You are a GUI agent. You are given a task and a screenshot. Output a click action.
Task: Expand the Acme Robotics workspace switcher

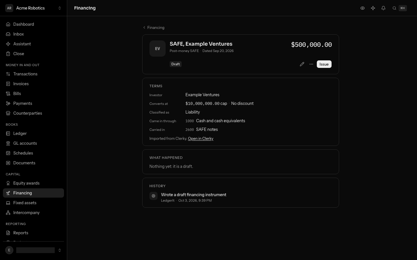coord(33,8)
